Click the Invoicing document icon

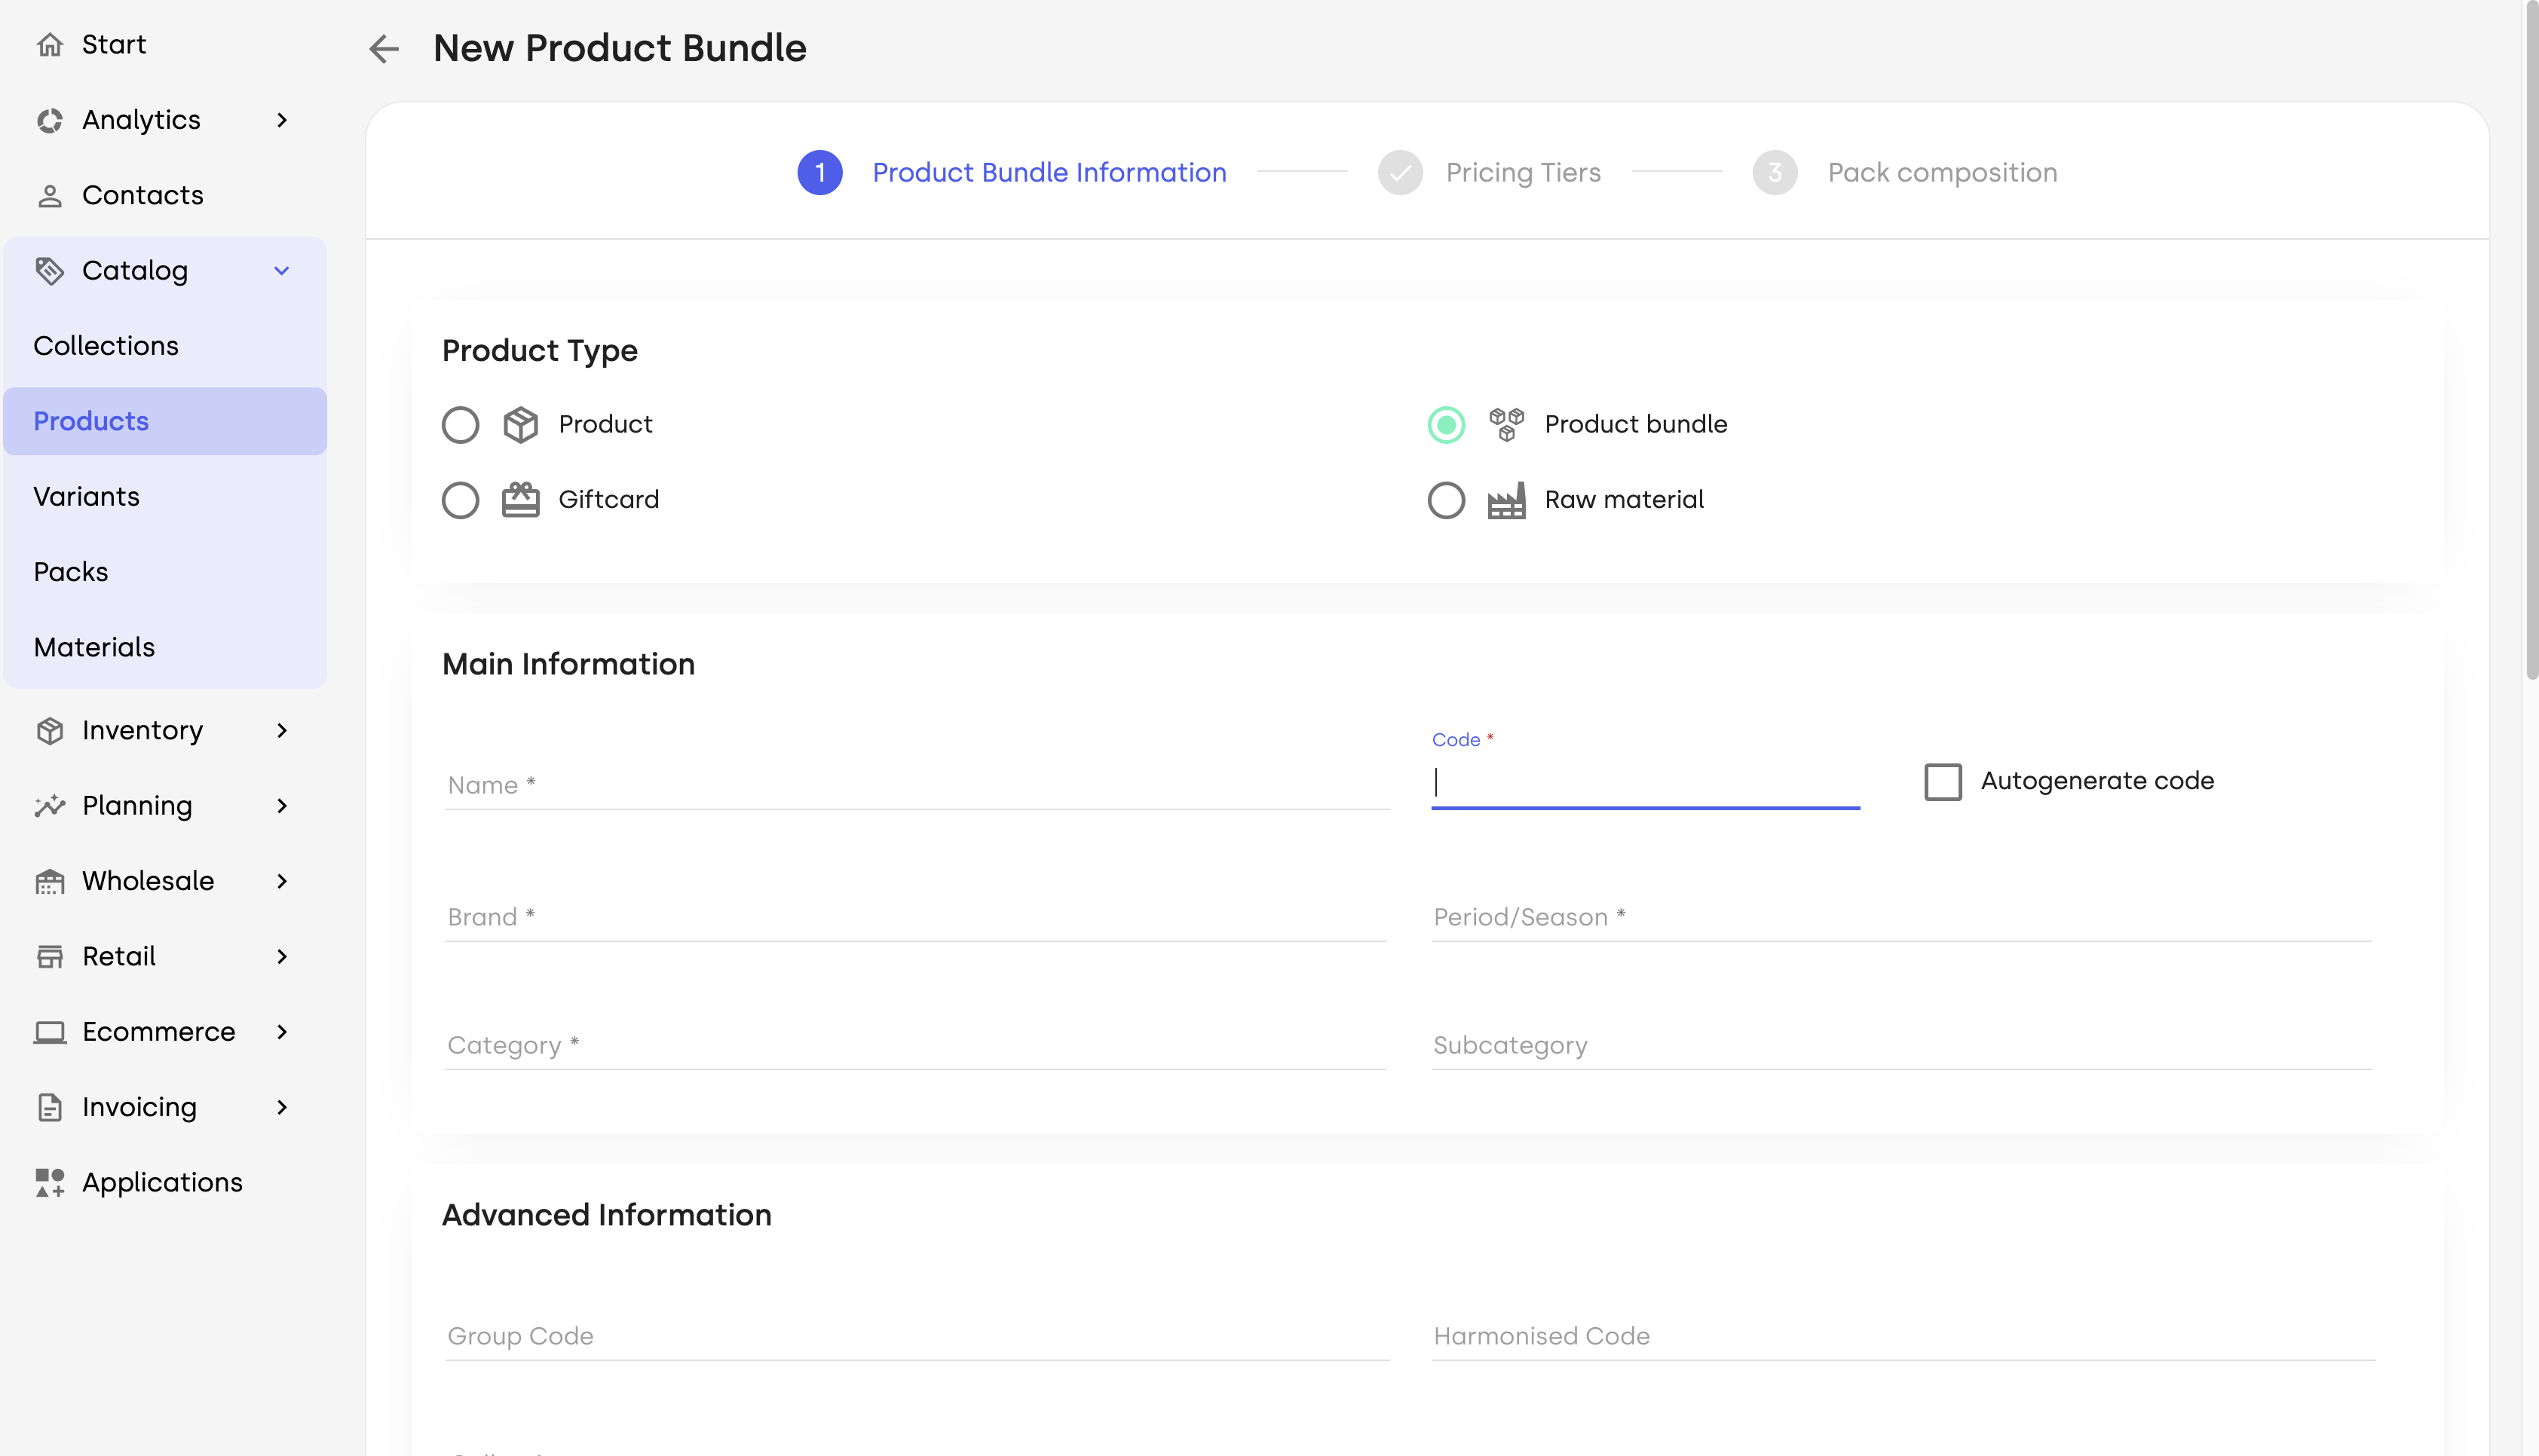coord(50,1107)
